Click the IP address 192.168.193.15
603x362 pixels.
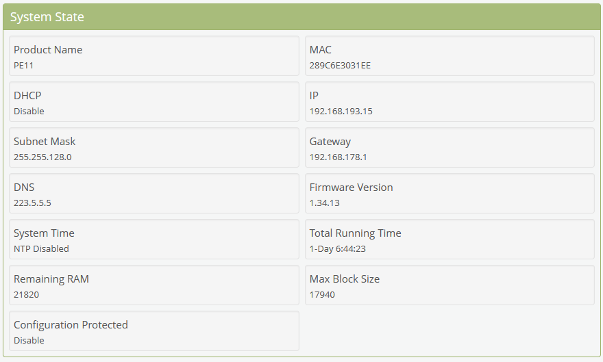[x=341, y=112]
